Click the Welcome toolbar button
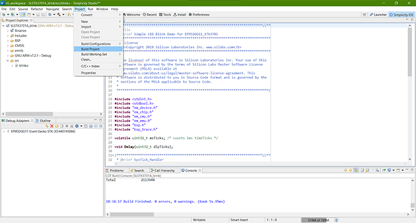Image resolution: width=416 pixels, height=223 pixels. coord(131,15)
